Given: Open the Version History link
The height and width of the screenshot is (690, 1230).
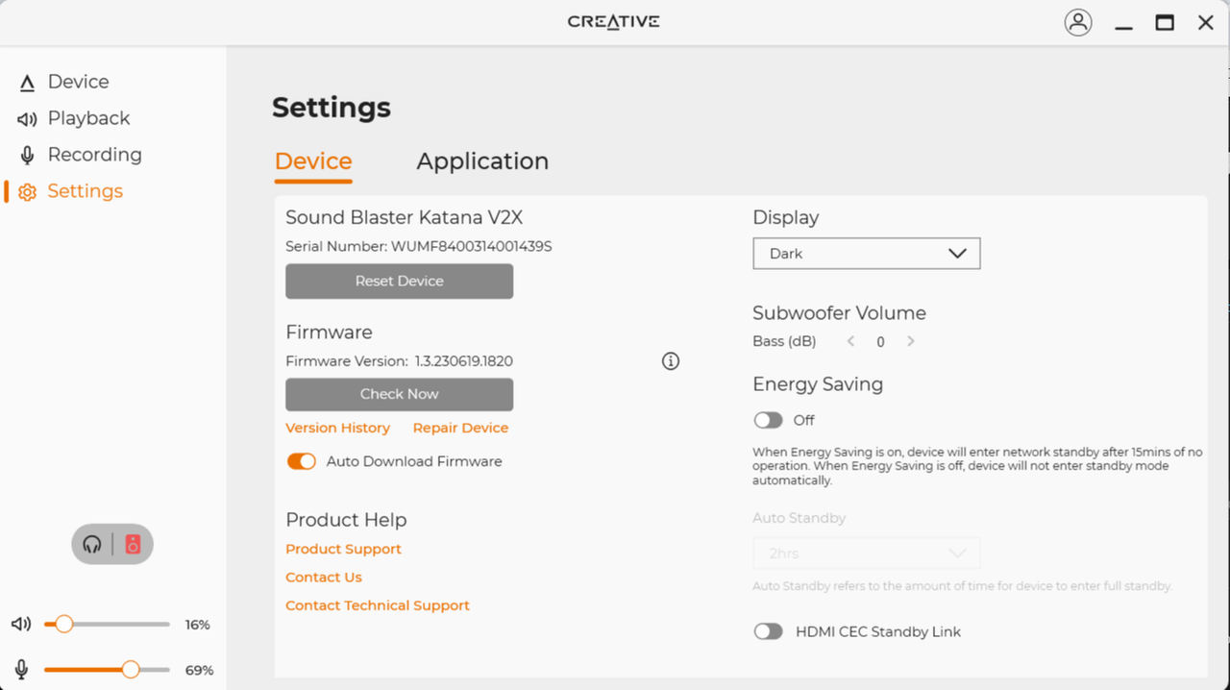Looking at the screenshot, I should point(337,428).
